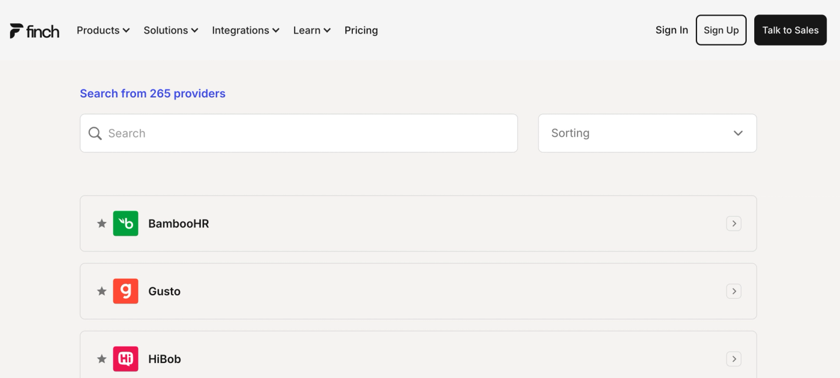Go to the Pricing page
840x378 pixels.
(x=361, y=30)
